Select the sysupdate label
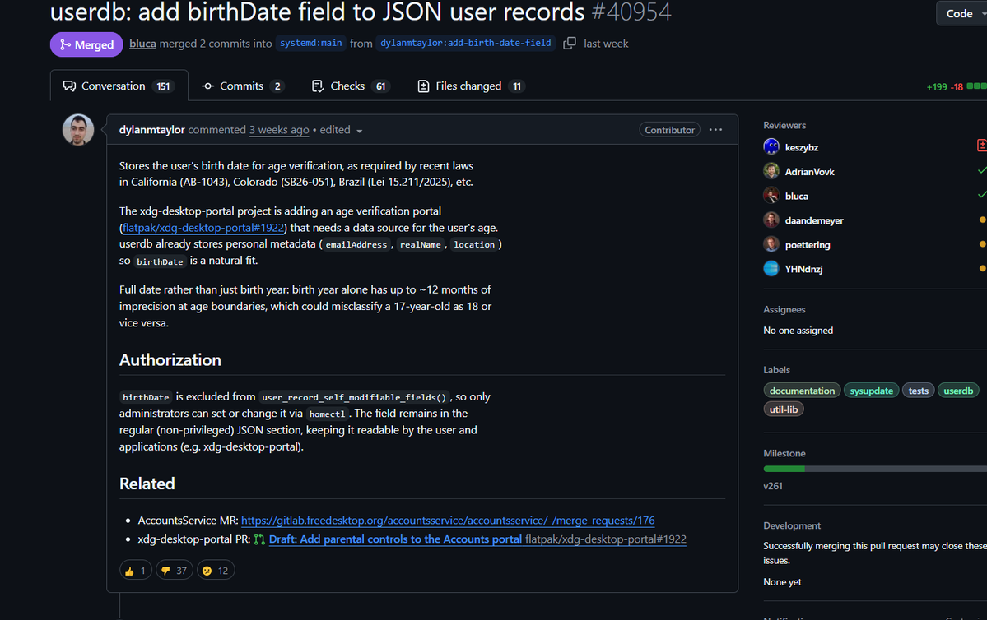 coord(871,391)
